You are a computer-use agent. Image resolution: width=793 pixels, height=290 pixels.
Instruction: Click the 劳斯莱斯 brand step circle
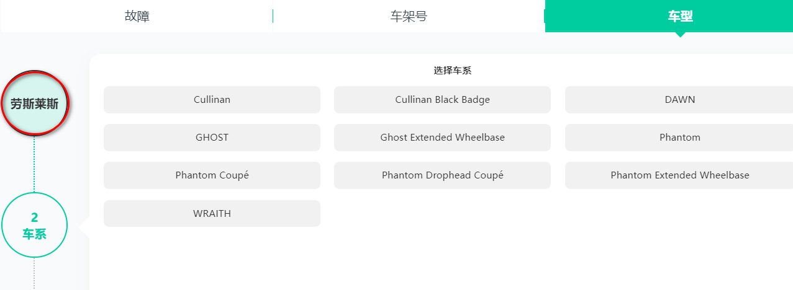[35, 103]
